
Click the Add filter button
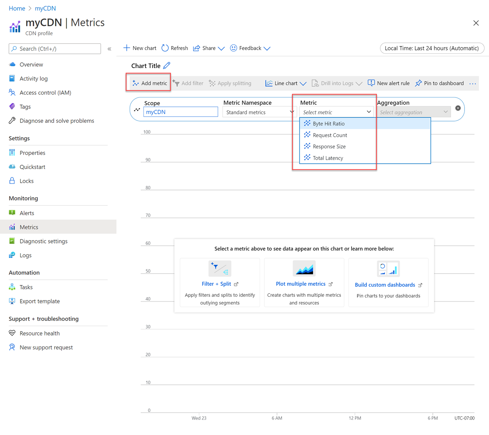pos(188,83)
